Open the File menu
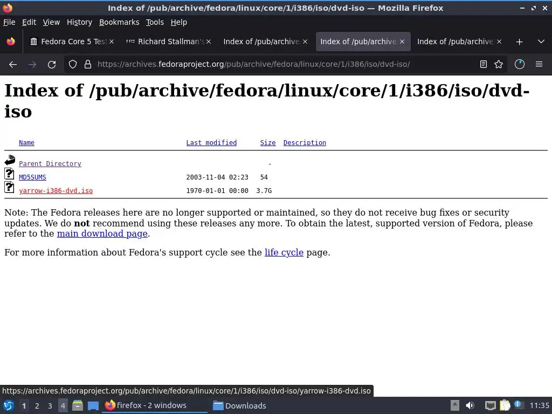 coord(9,22)
